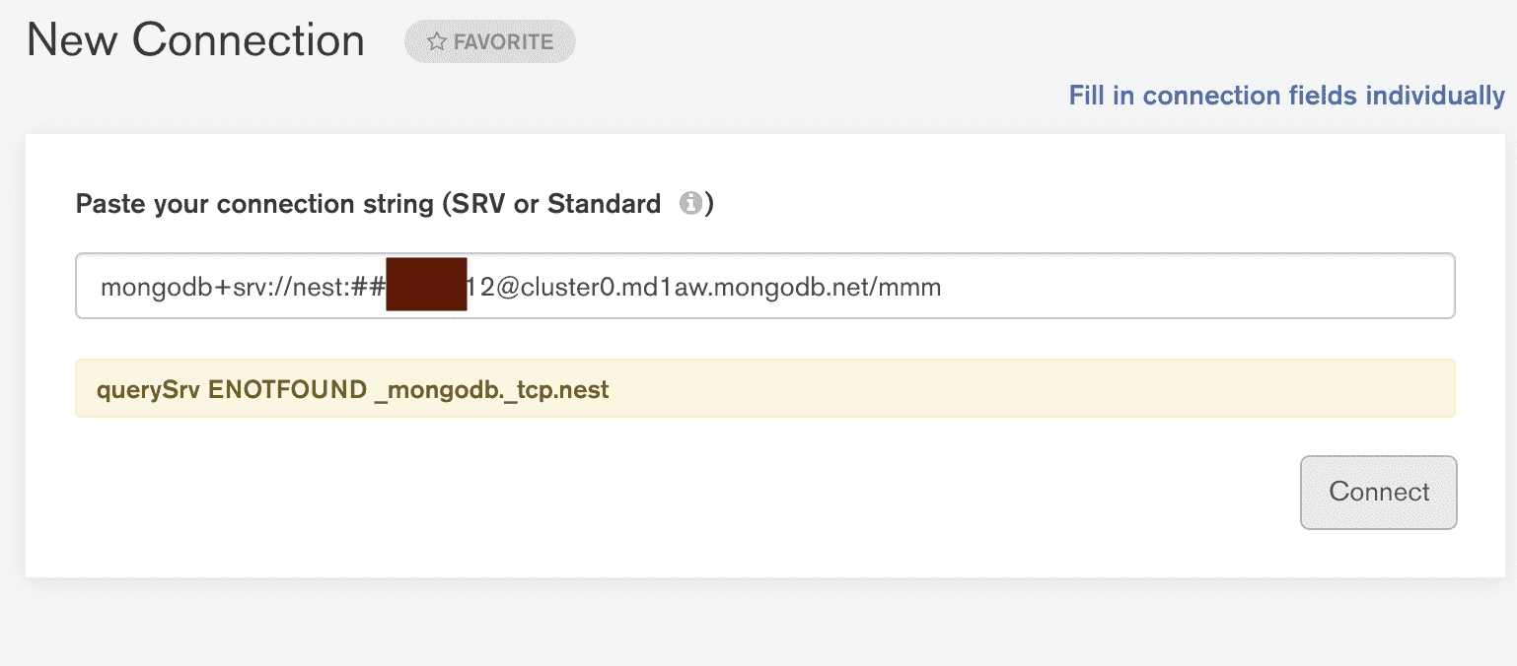Click the redacted password block in the string

[426, 287]
